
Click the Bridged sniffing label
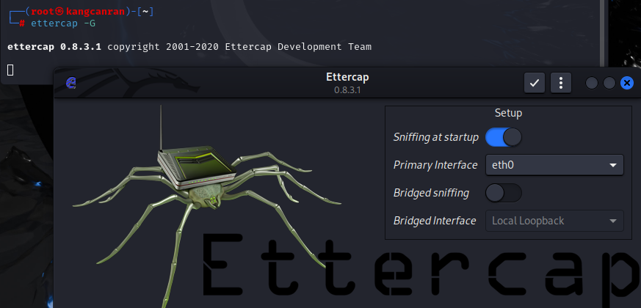431,193
